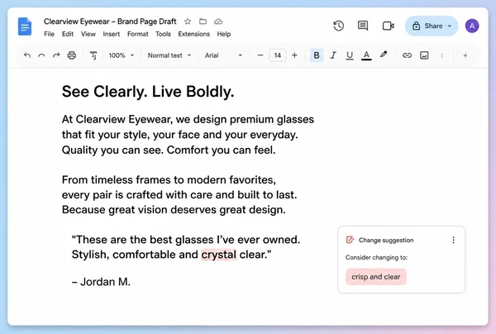Viewport: 496px width, 334px height.
Task: Open account avatar labeled A
Action: [x=472, y=26]
